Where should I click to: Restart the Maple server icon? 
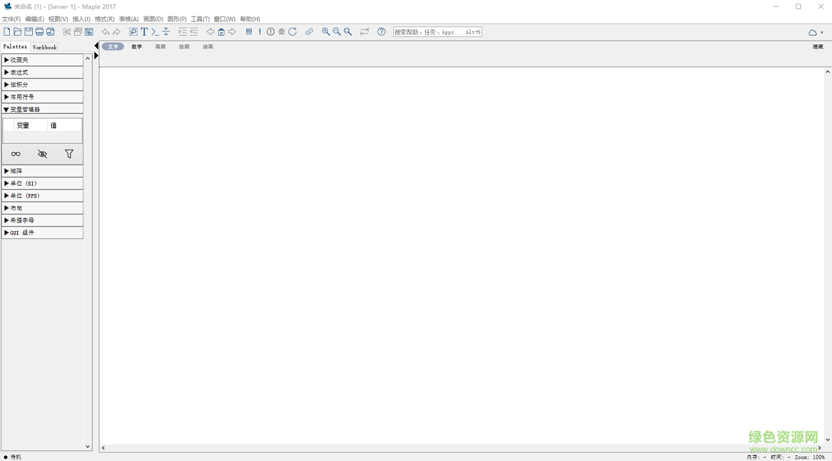pyautogui.click(x=293, y=32)
